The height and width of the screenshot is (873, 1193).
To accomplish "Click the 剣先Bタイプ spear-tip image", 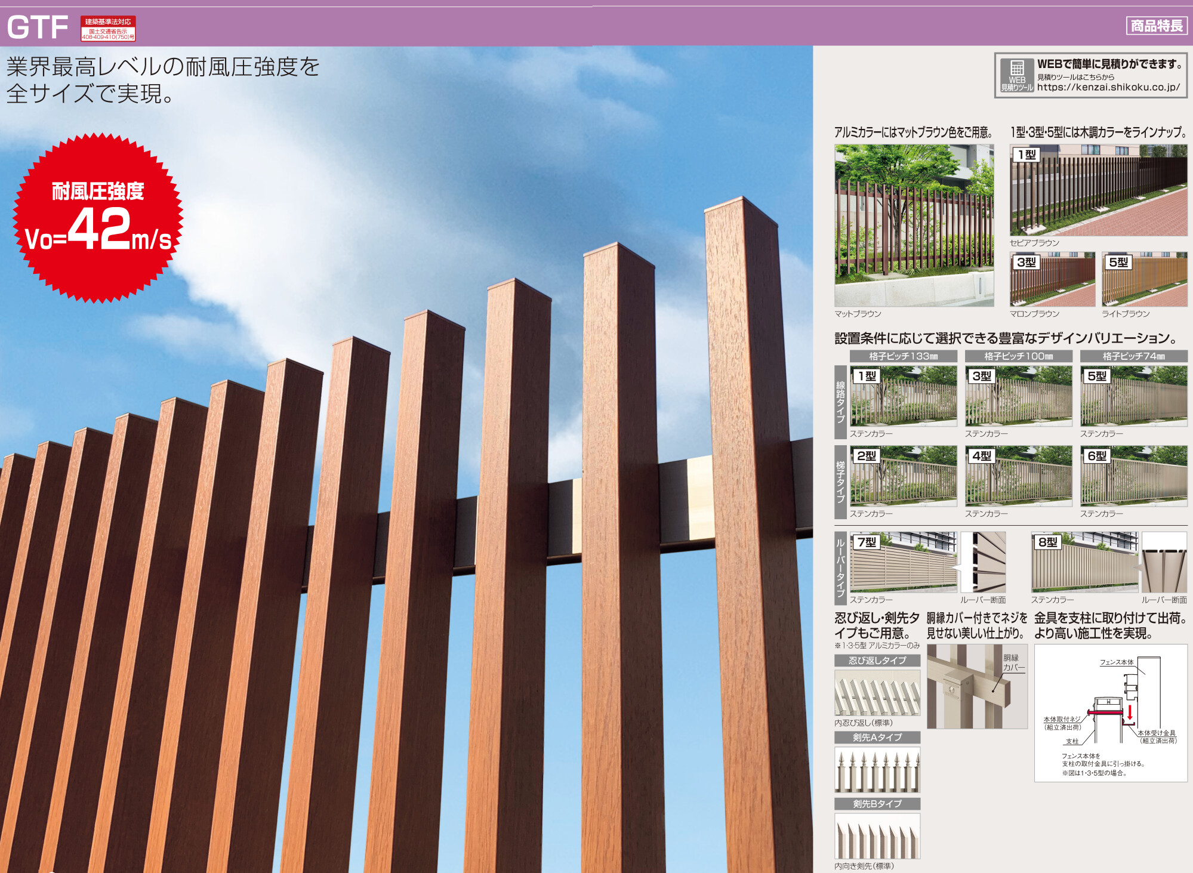I will 877,836.
